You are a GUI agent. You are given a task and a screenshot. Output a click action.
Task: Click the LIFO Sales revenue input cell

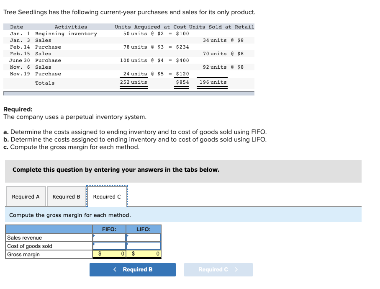[x=144, y=237]
